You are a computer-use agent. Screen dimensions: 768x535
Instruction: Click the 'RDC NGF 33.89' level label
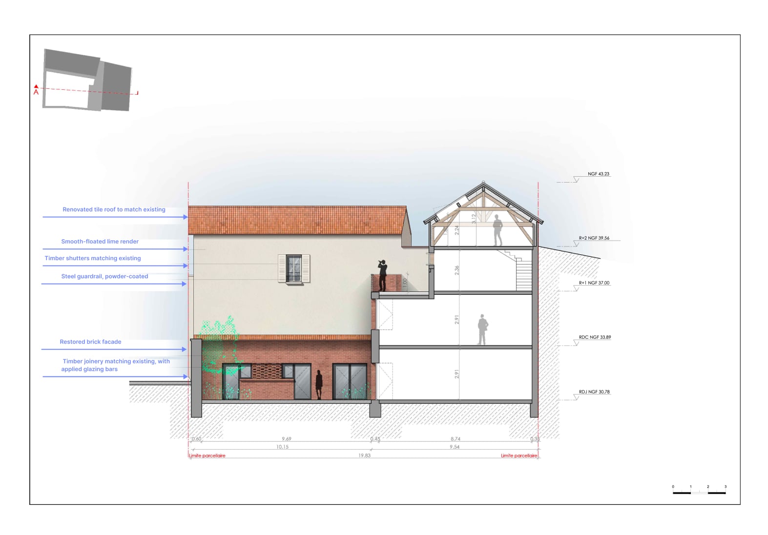(x=595, y=337)
